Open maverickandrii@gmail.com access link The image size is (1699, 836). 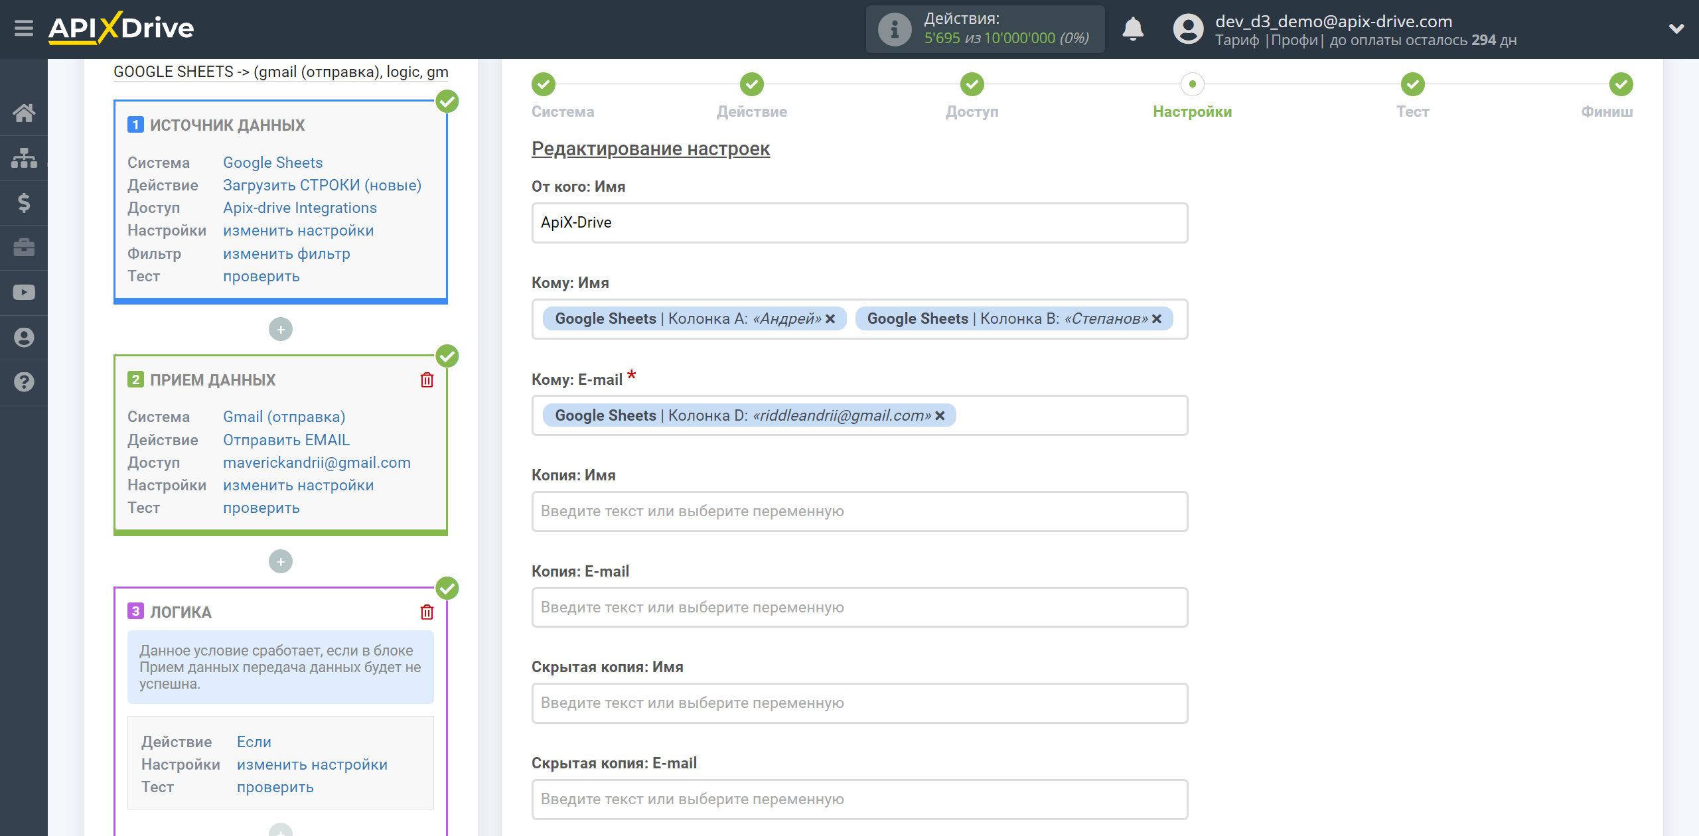(317, 462)
